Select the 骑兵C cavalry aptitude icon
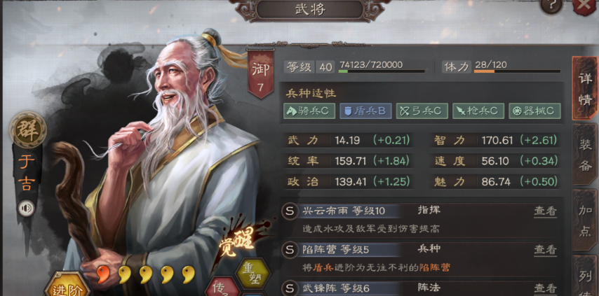Screen dimensions: 599x296 pyautogui.click(x=309, y=111)
